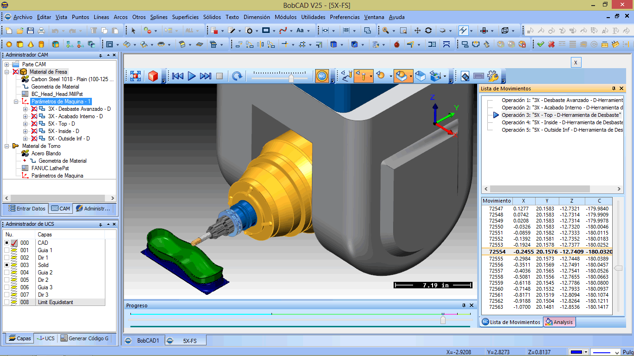Open the Generar Código G tab

tap(84, 338)
